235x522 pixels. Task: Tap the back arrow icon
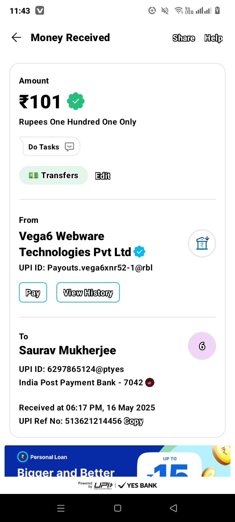pyautogui.click(x=16, y=38)
